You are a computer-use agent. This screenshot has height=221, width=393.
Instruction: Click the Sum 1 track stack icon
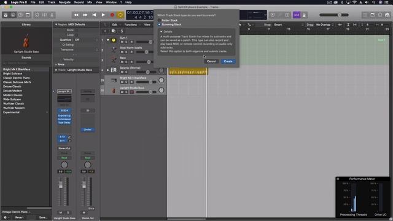coord(114,40)
